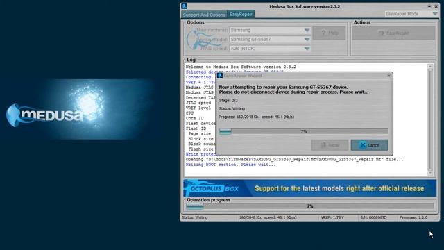Select the EasyRepair tab

click(x=241, y=14)
